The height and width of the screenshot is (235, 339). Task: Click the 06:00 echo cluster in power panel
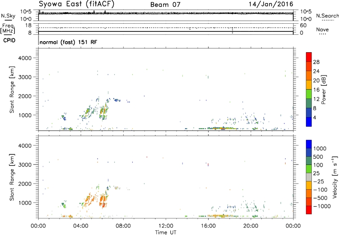[103, 112]
